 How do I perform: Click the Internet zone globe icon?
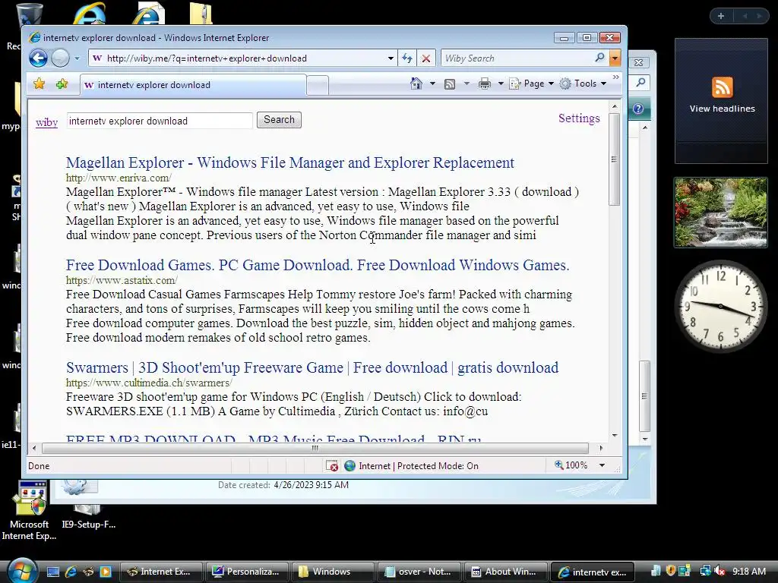coord(349,465)
